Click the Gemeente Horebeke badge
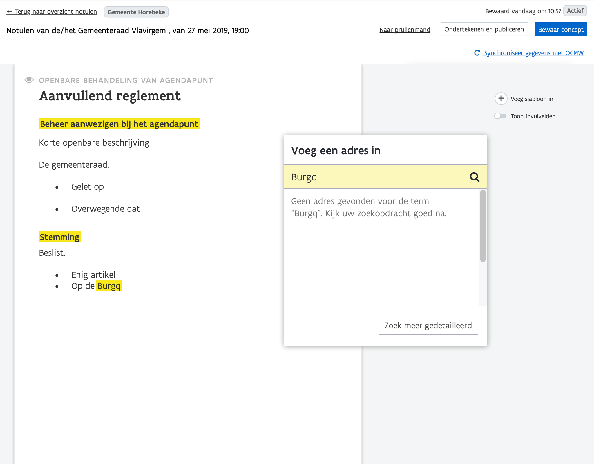This screenshot has height=464, width=594. (x=136, y=12)
